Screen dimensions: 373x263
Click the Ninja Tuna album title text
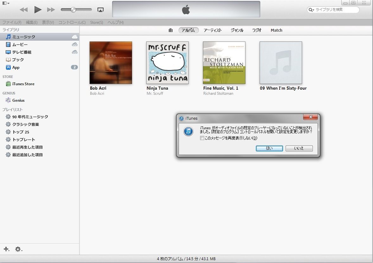157,88
